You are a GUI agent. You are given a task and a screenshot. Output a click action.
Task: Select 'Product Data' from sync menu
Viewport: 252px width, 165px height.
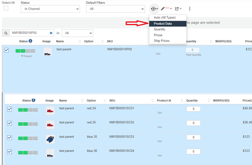coord(168,24)
